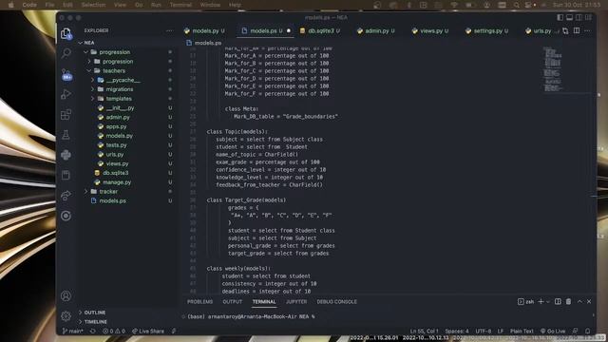Split the editor to the right
This screenshot has width=608, height=342.
(577, 30)
